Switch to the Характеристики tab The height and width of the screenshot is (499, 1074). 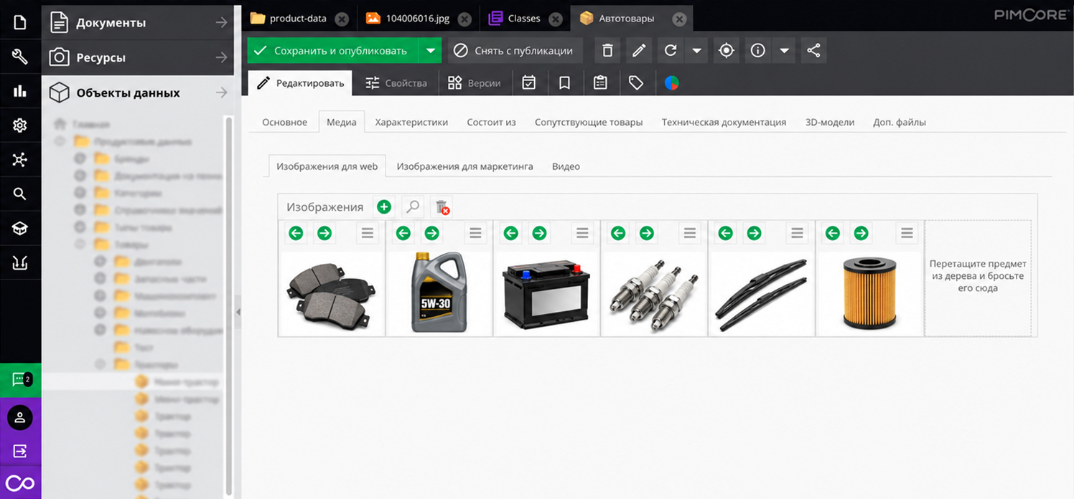pos(411,123)
